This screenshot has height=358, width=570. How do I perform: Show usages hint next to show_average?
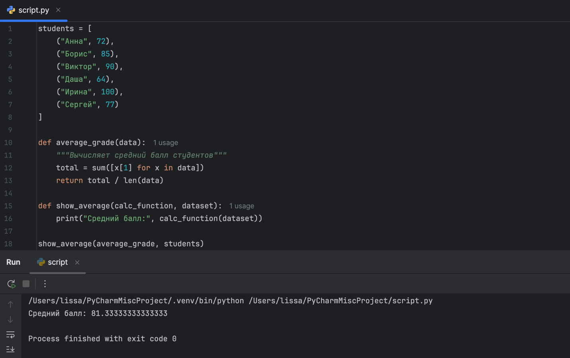[x=241, y=206]
